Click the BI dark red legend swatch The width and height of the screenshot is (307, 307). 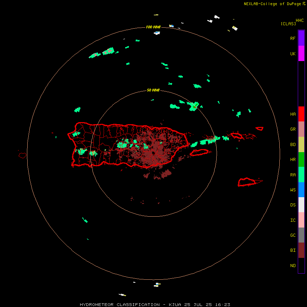301,250
